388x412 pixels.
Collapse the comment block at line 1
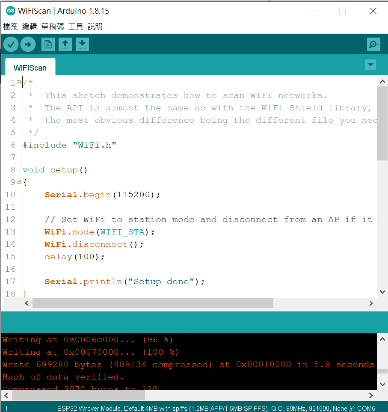[x=18, y=83]
